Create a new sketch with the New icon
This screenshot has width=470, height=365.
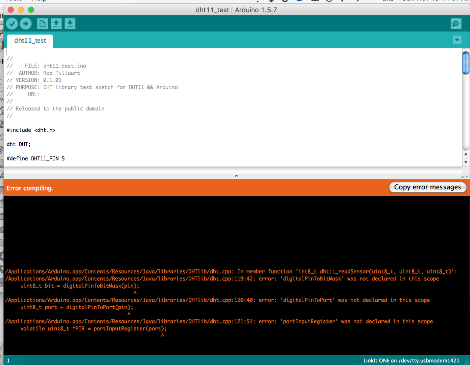pos(42,23)
